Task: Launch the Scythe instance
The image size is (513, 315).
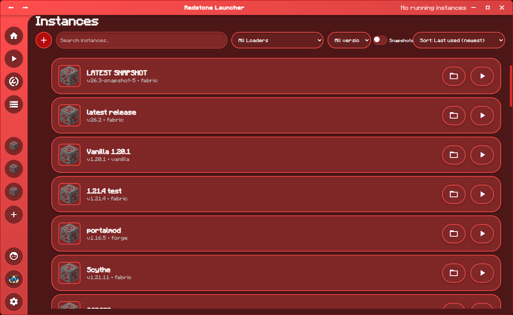Action: pyautogui.click(x=482, y=273)
